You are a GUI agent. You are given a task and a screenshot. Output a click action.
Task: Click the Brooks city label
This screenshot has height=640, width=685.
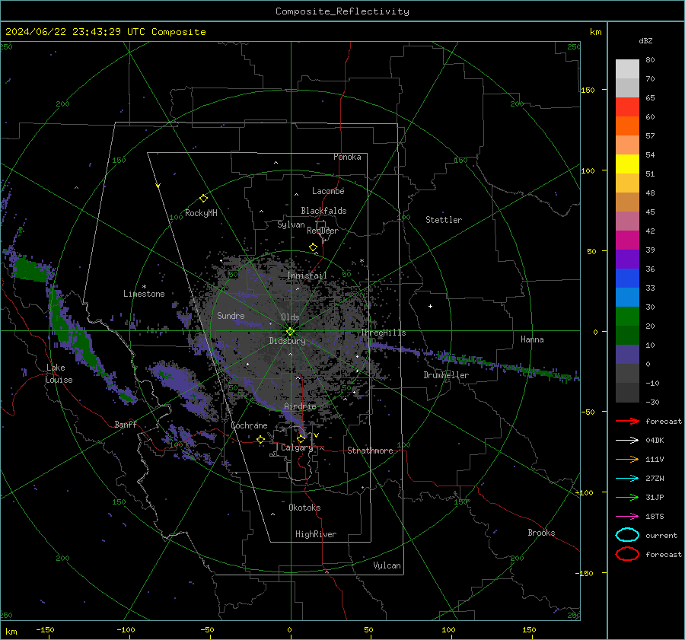pyautogui.click(x=541, y=533)
